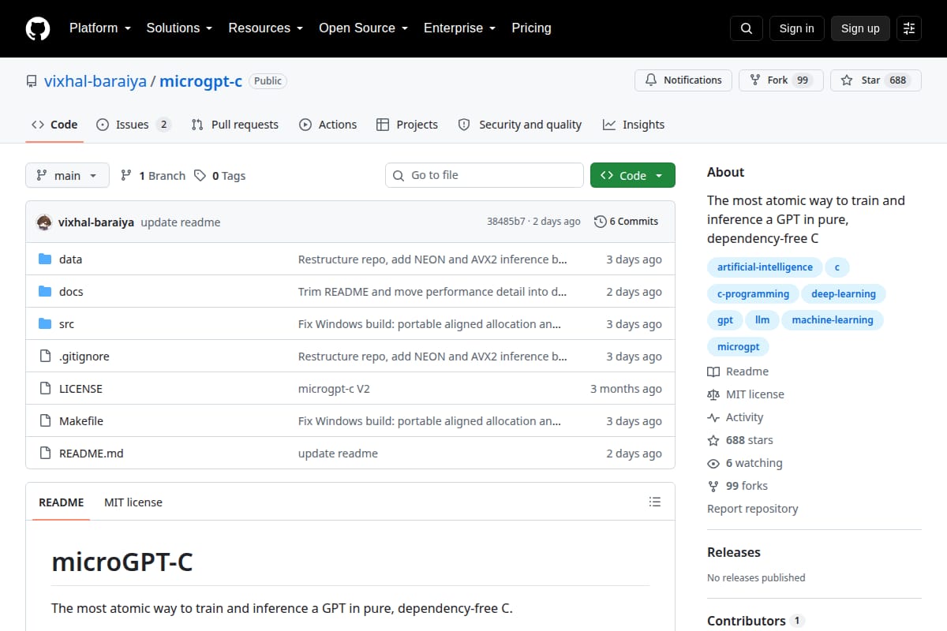
Task: Switch to the Projects tab
Action: (407, 125)
